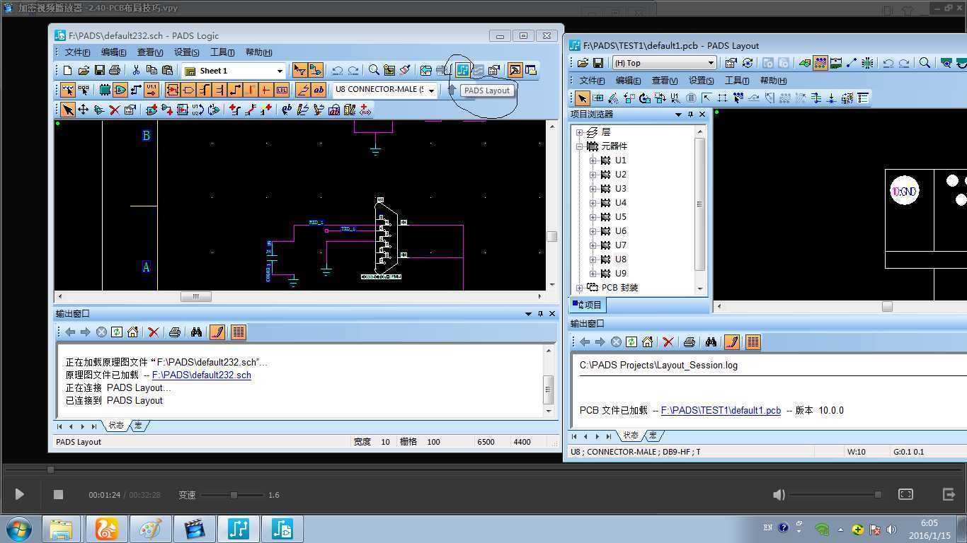Open U8 CONNECTOR-MALE dropdown
This screenshot has width=967, height=543.
(x=431, y=90)
